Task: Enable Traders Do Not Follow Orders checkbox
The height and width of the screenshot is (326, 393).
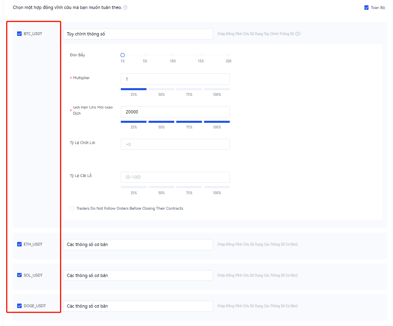Action: pyautogui.click(x=72, y=208)
